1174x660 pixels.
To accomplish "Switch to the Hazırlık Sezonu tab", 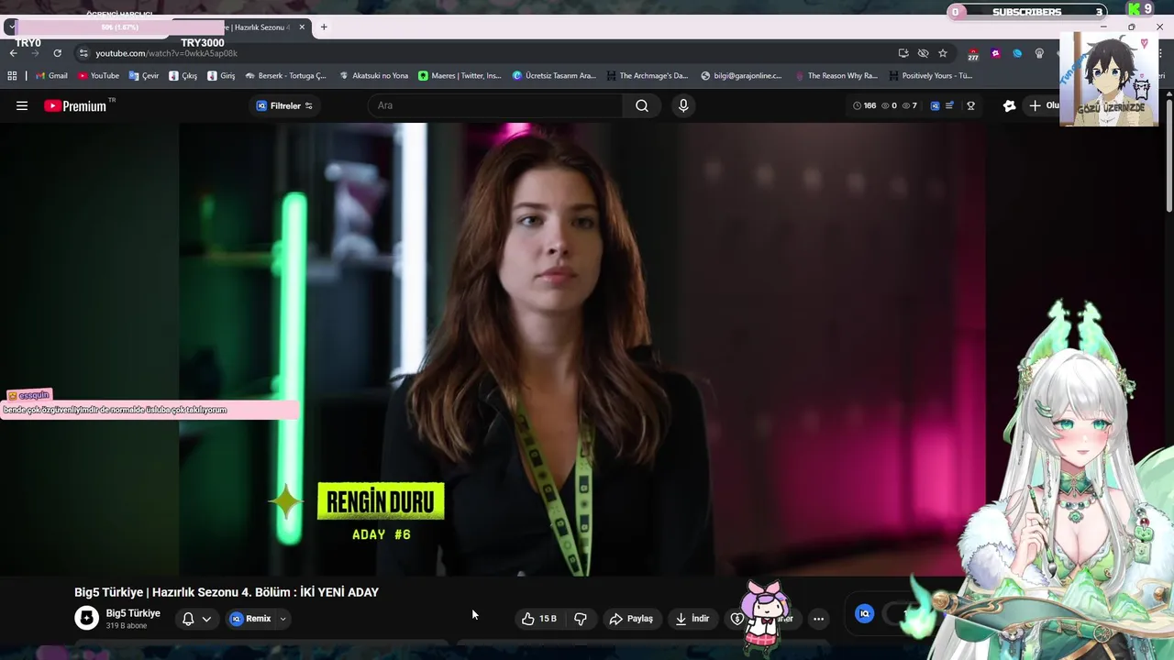I will pos(240,27).
